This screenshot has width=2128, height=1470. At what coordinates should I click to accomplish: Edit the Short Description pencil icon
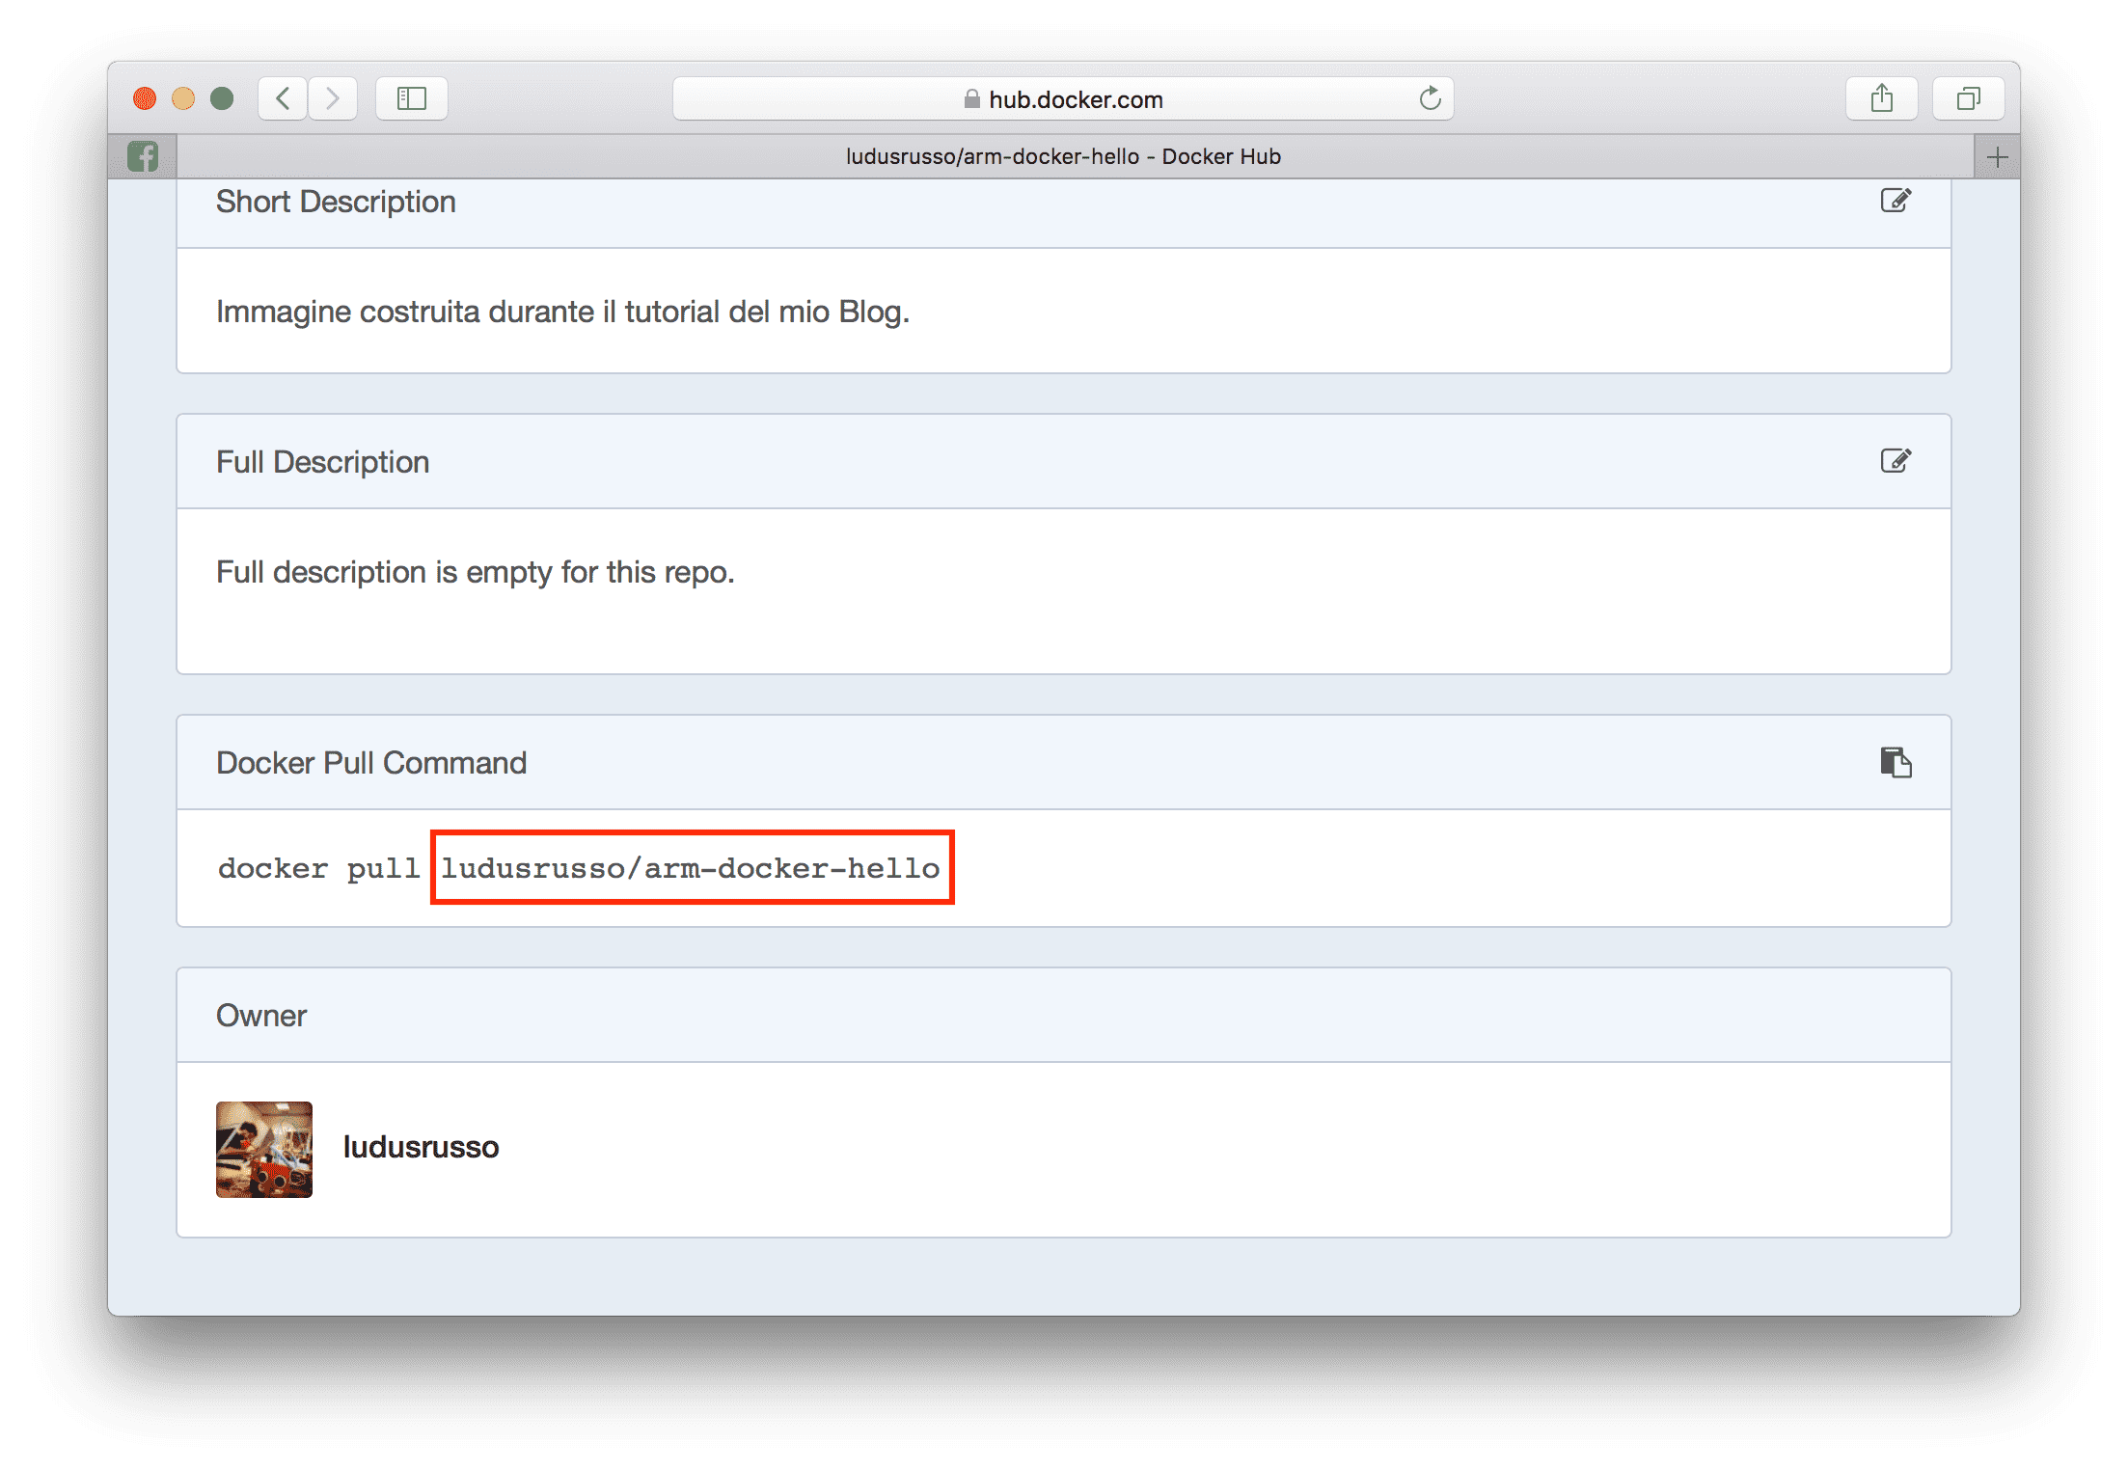[1895, 201]
